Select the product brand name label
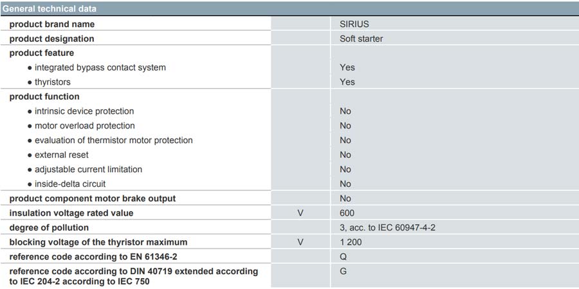The height and width of the screenshot is (289, 579). 51,24
